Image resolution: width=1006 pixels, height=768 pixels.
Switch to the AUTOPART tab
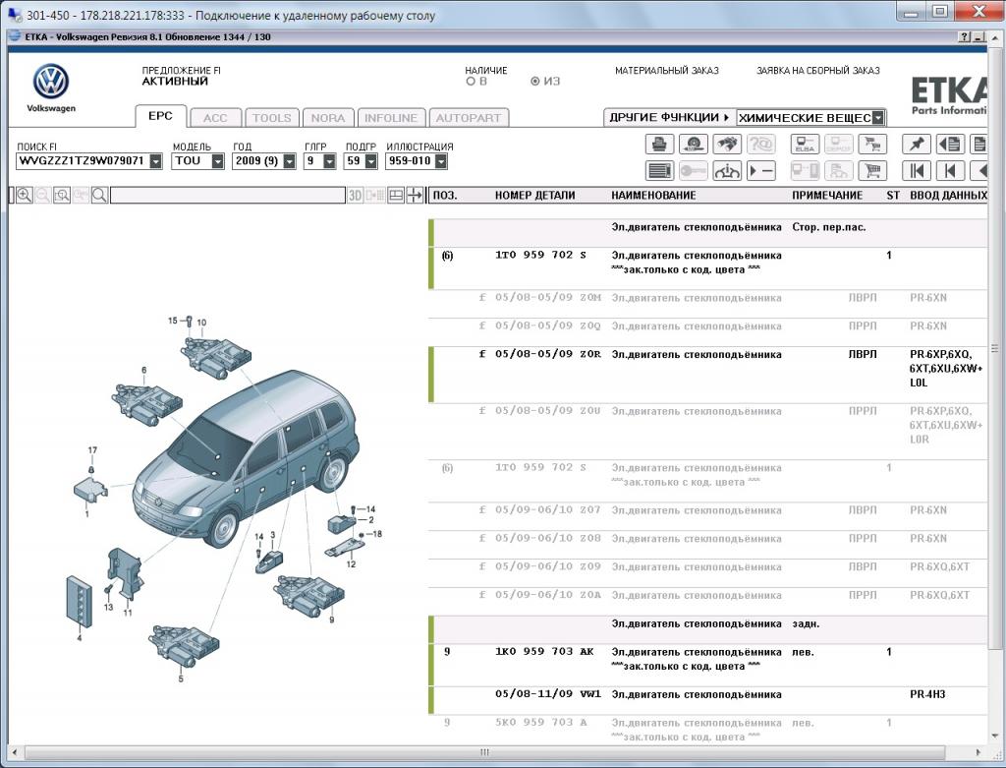469,118
